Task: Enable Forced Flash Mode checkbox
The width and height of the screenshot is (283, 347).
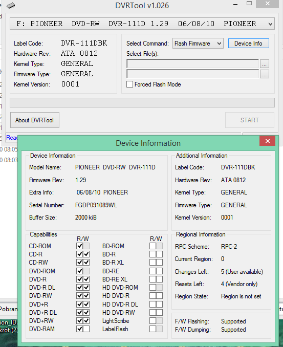Action: click(129, 84)
